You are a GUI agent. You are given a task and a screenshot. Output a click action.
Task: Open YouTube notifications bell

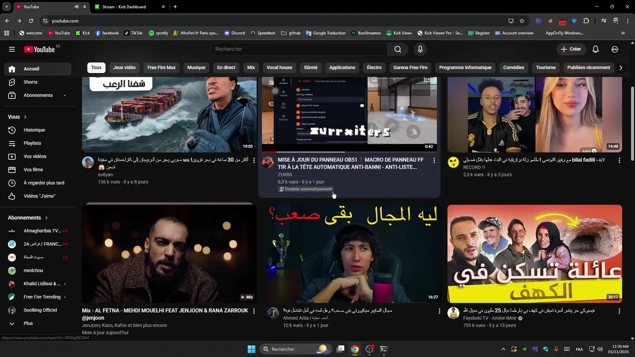coord(596,49)
